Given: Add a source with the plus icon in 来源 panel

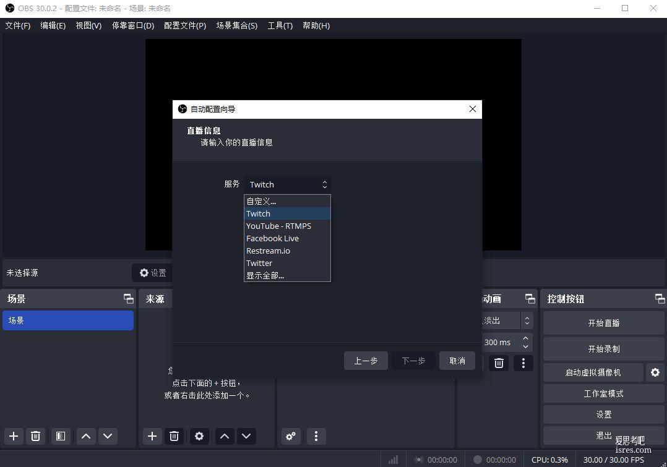Looking at the screenshot, I should 152,436.
